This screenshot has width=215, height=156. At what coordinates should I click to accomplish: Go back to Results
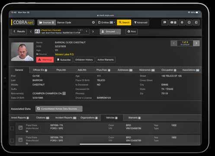tap(19, 32)
